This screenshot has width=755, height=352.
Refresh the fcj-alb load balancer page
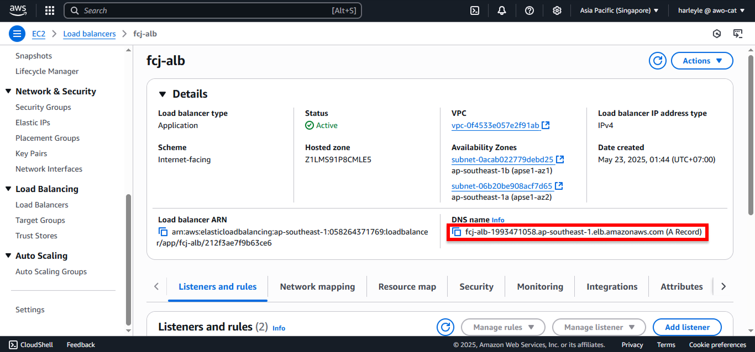tap(658, 61)
